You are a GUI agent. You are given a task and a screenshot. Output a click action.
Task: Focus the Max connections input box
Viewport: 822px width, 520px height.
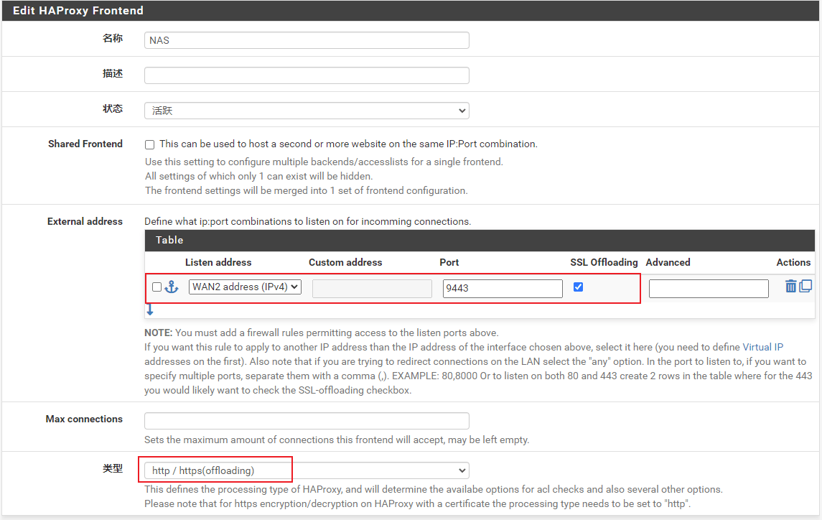point(307,421)
